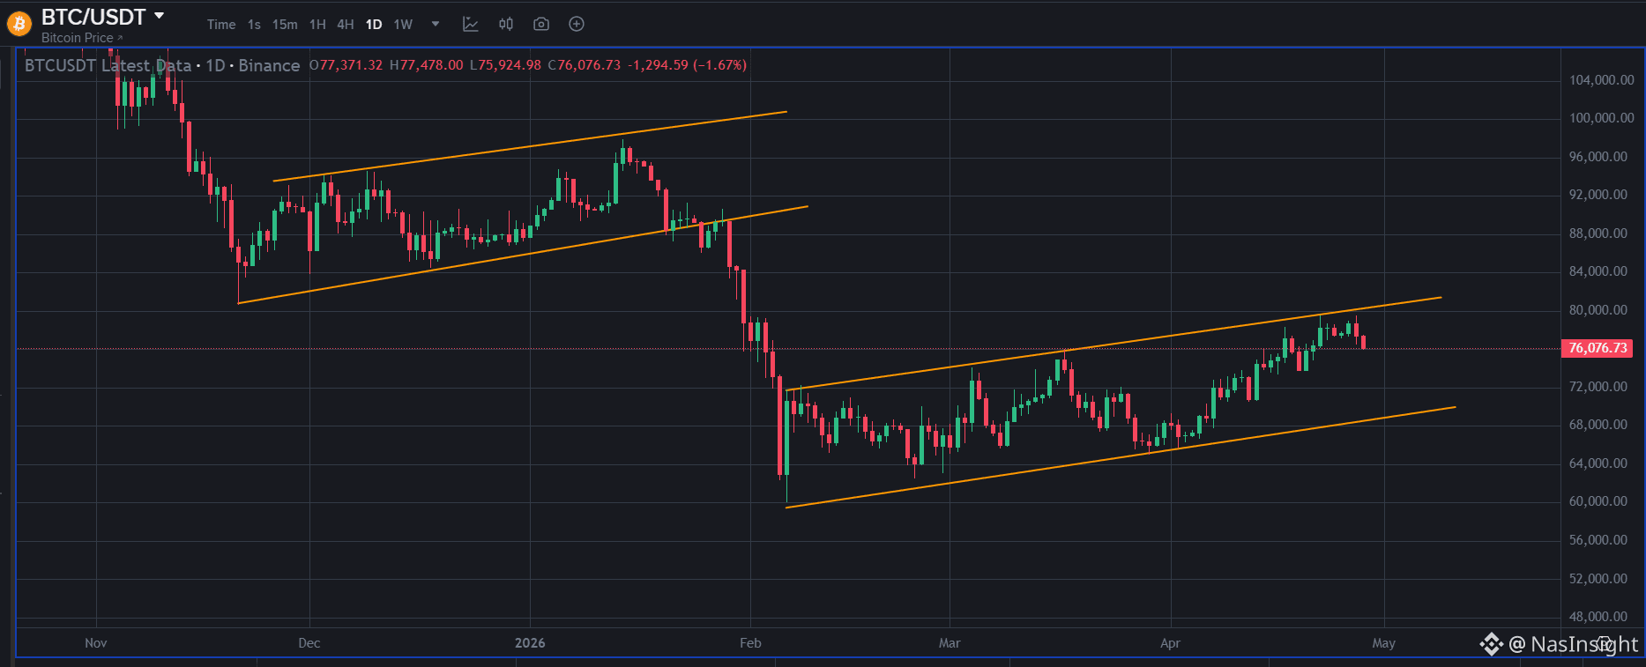
Task: Click the Apr label on time axis
Action: pos(1170,643)
